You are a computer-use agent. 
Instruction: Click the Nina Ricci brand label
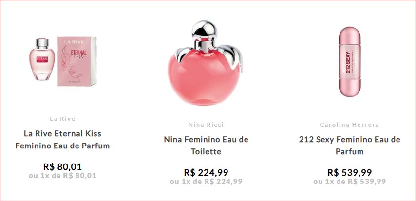coord(206,125)
